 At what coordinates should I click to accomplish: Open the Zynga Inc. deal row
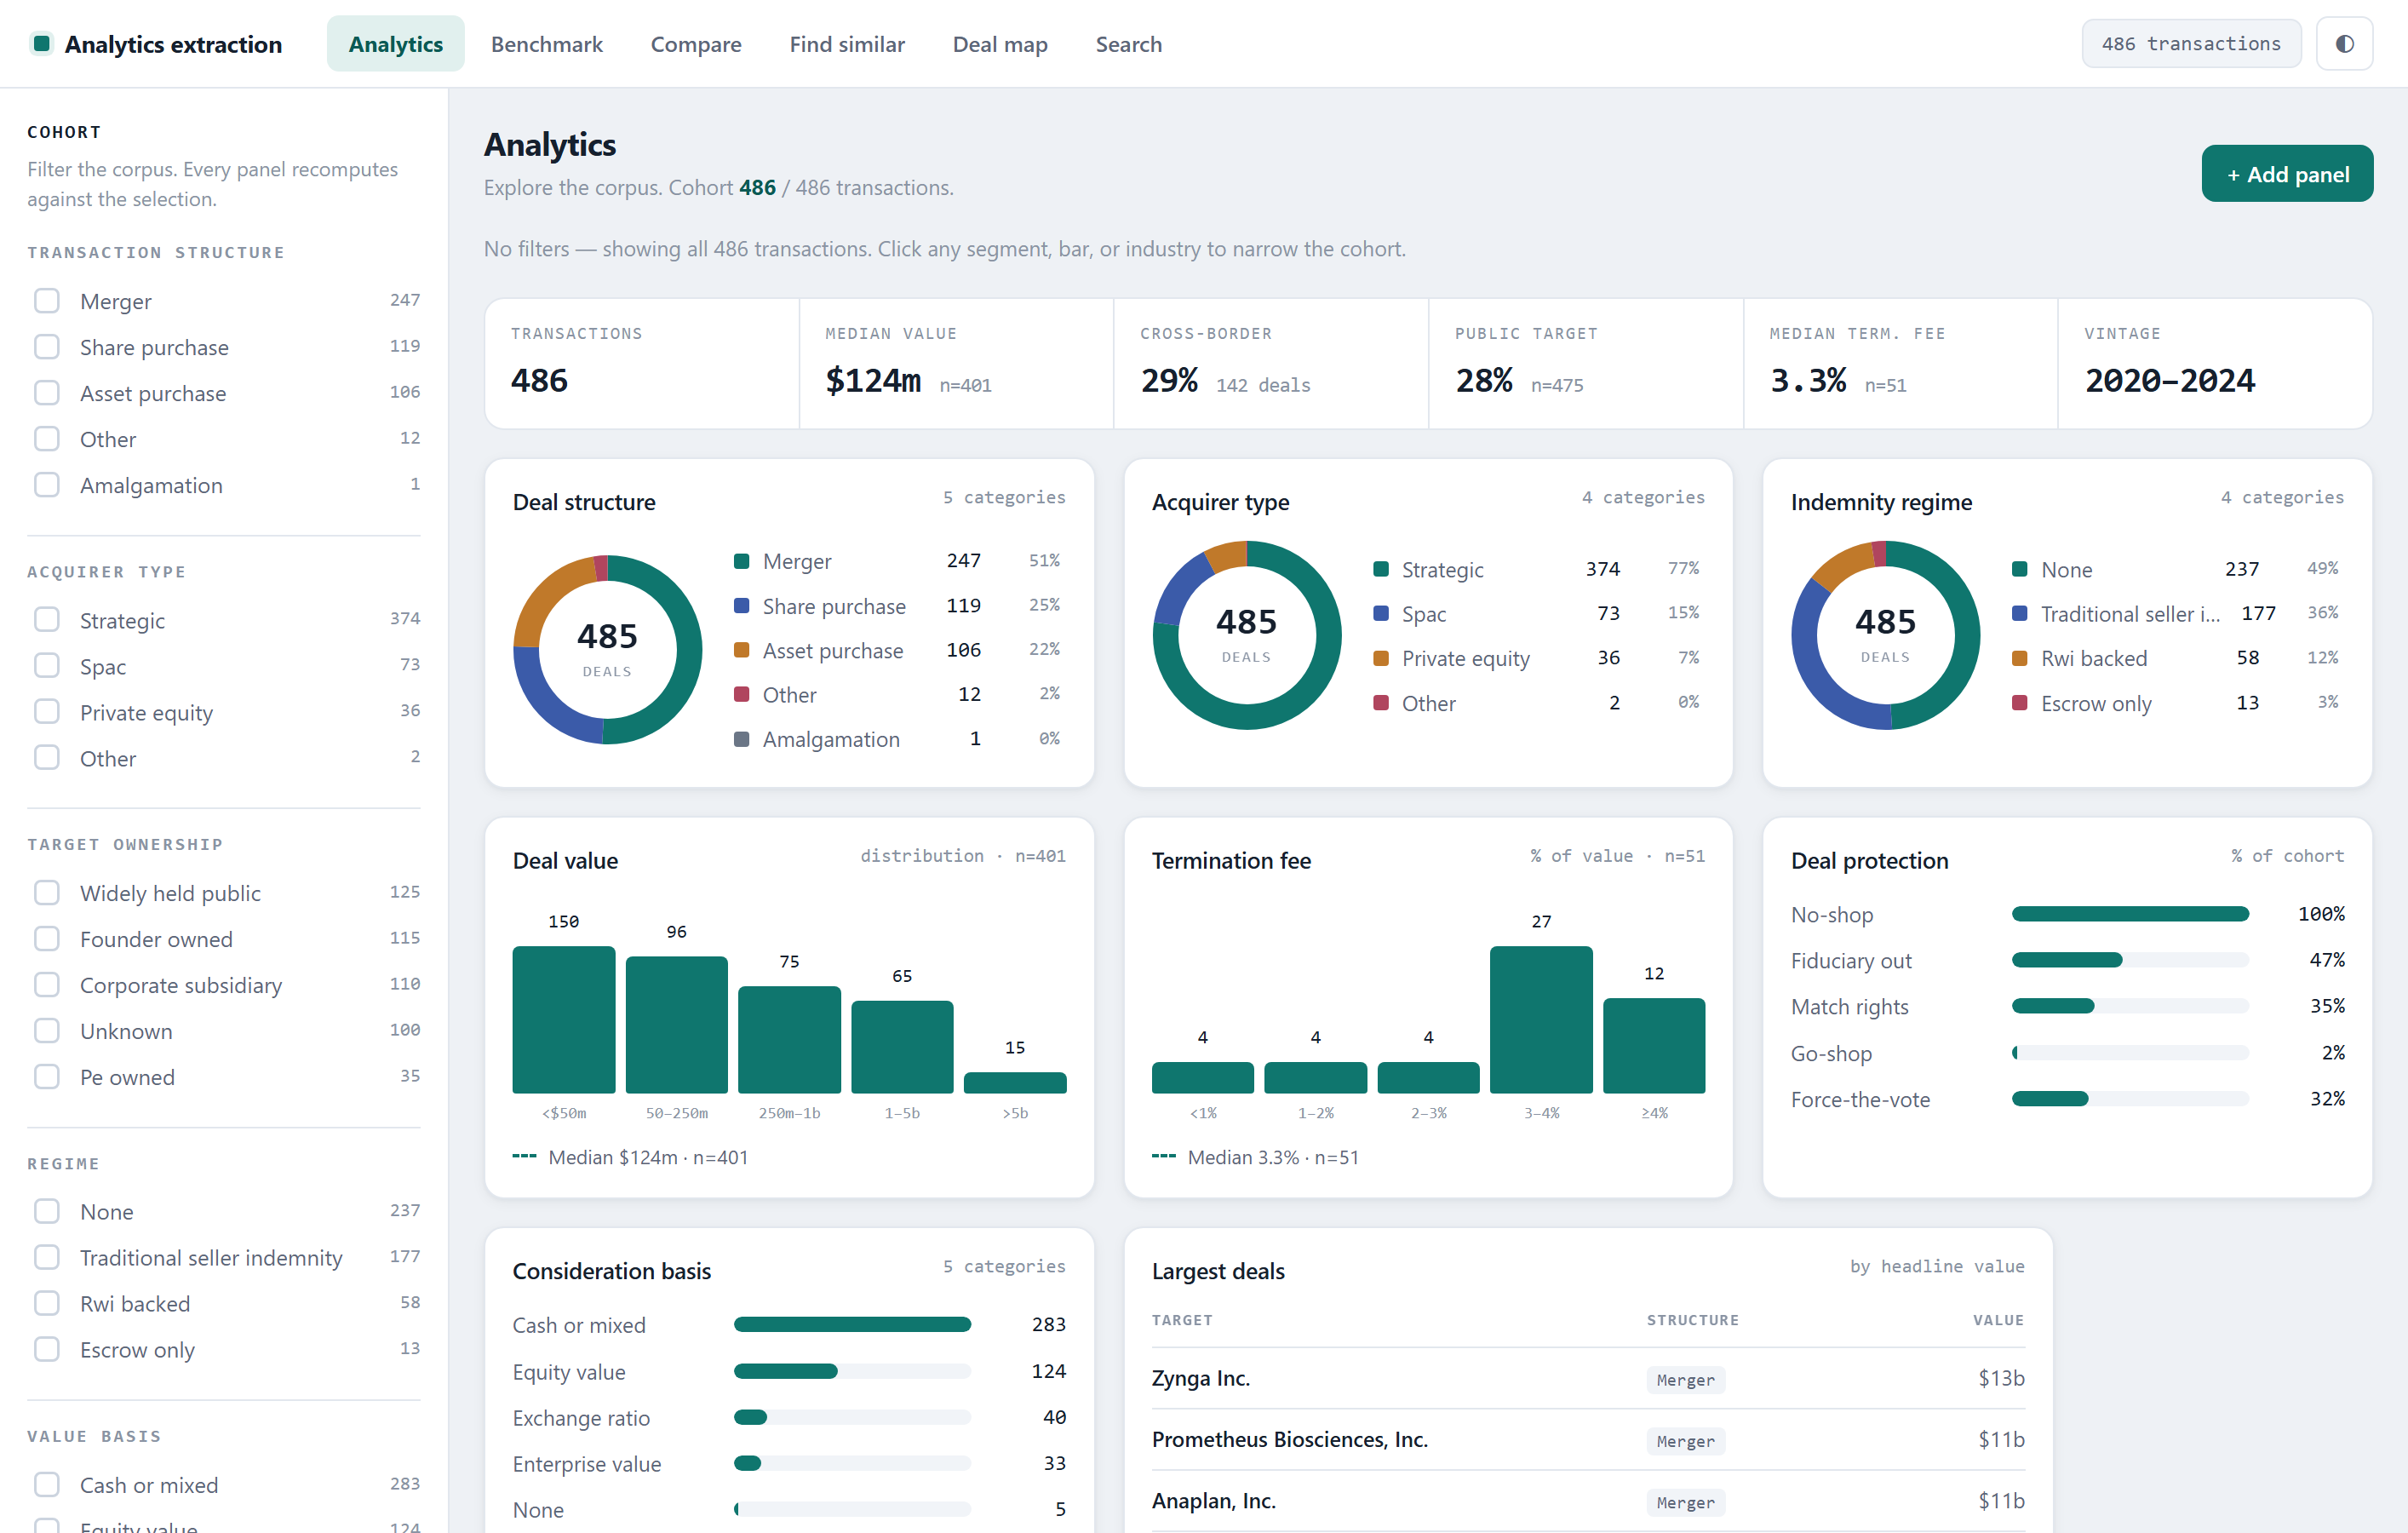pyautogui.click(x=1587, y=1378)
